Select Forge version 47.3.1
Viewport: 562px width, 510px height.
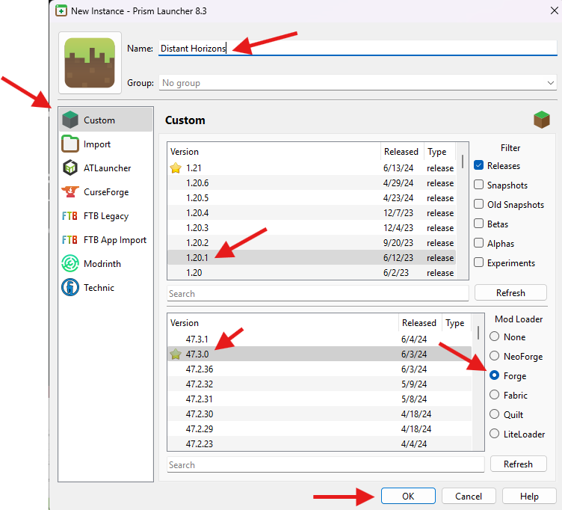(x=319, y=339)
